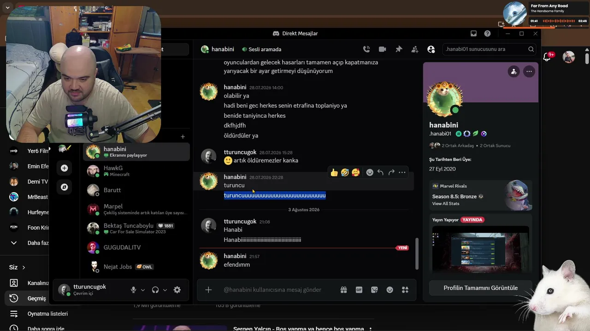Open the apps launcher in message box
The height and width of the screenshot is (331, 590).
(x=405, y=290)
